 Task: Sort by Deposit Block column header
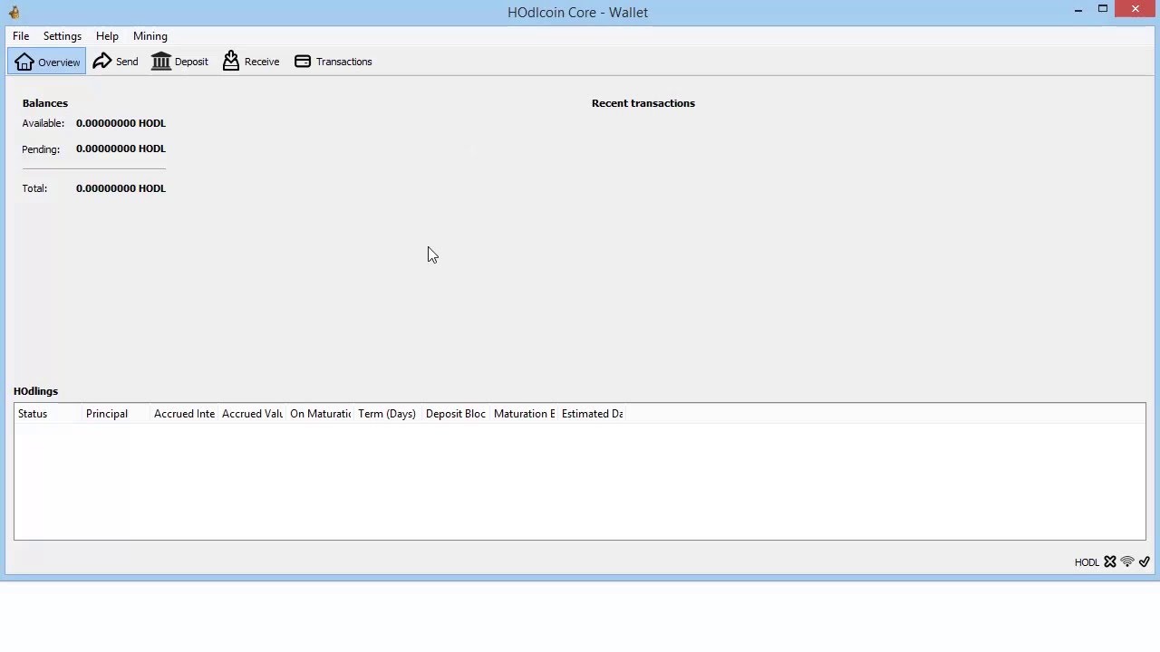[456, 414]
